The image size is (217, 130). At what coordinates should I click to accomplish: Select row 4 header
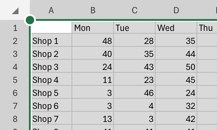(x=15, y=67)
